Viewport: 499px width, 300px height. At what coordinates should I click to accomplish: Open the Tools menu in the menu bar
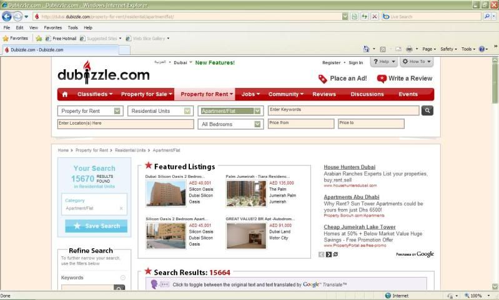pyautogui.click(x=72, y=27)
